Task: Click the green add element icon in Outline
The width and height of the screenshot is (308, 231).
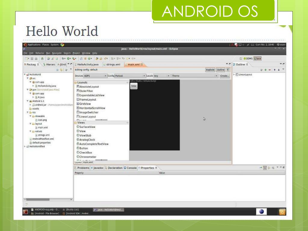Action: coord(265,70)
